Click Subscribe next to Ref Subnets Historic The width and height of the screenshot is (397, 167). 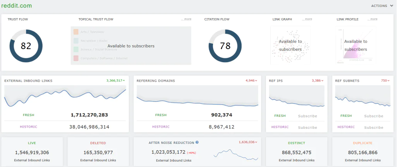(373, 127)
